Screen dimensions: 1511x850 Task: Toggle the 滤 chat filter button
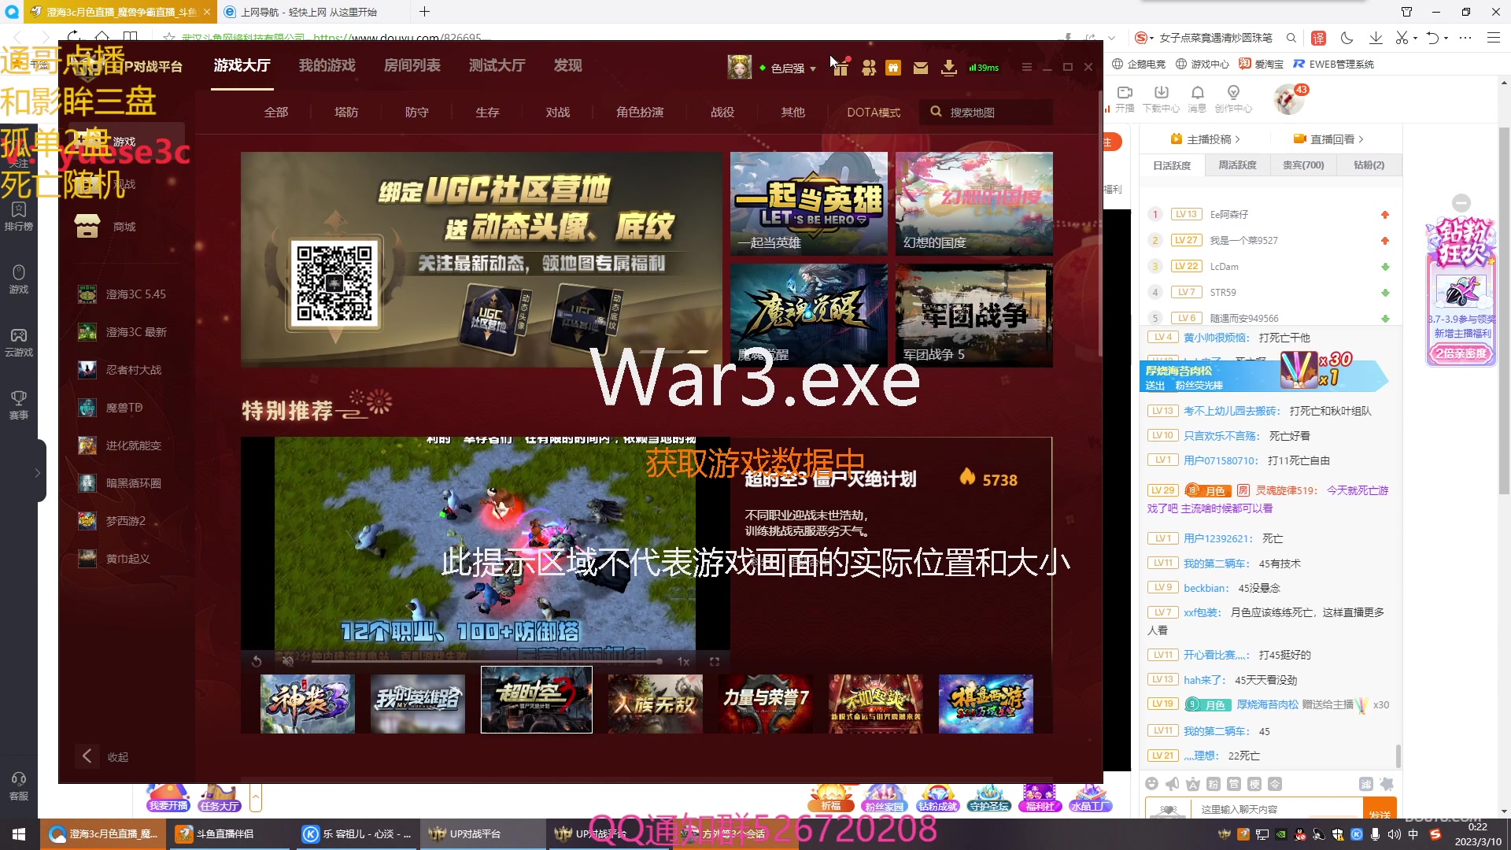(1365, 783)
